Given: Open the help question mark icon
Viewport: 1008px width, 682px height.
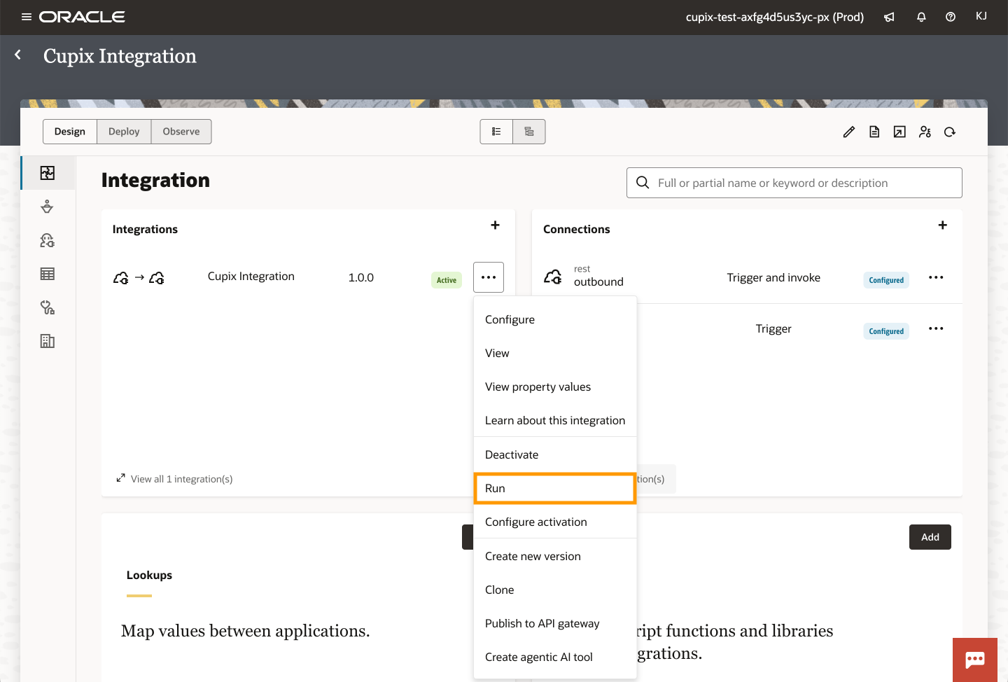Looking at the screenshot, I should pyautogui.click(x=951, y=17).
